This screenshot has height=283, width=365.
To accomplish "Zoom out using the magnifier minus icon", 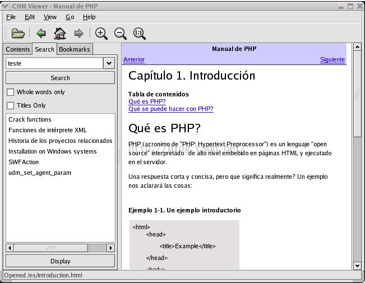I will (x=121, y=34).
